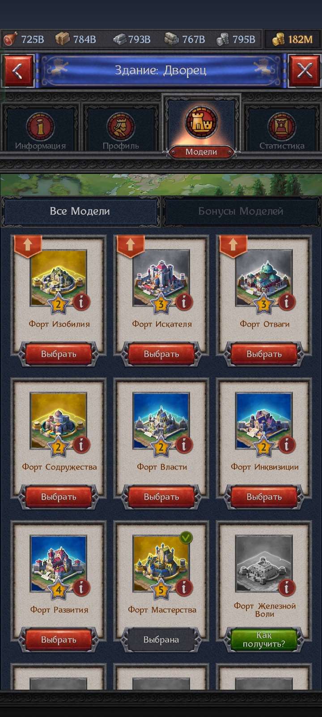This screenshot has height=717, width=322.
Task: View info for Форт Железной Воли
Action: [287, 587]
